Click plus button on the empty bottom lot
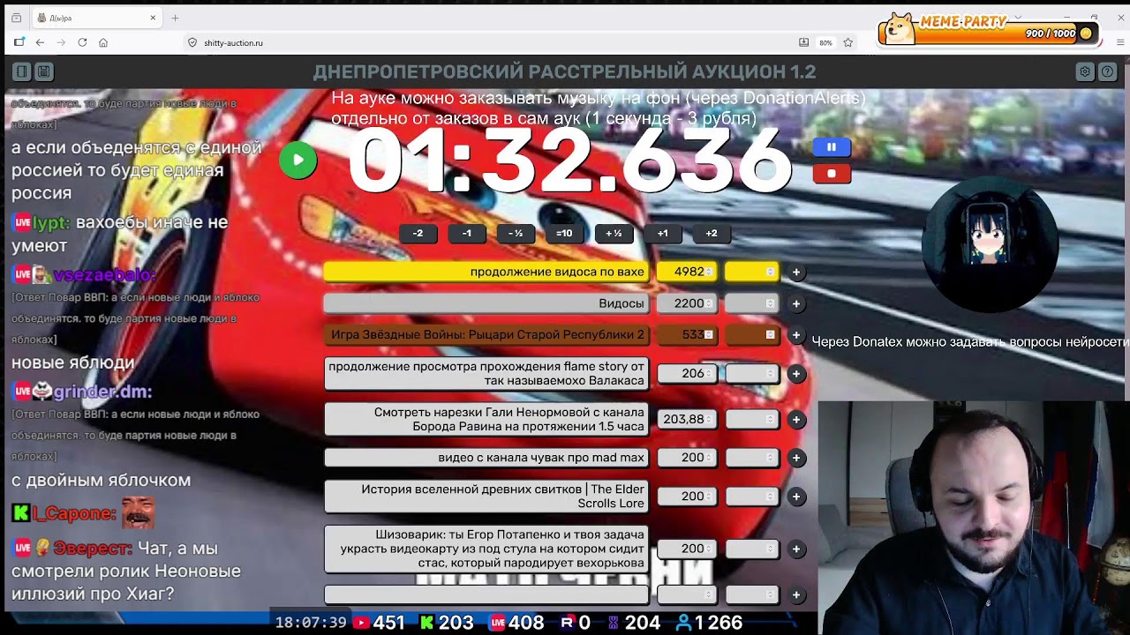This screenshot has width=1130, height=635. coord(796,595)
